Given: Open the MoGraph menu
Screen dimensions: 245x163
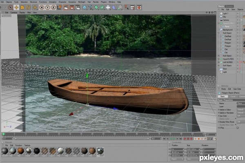Looking at the screenshot, I should point(82,2).
